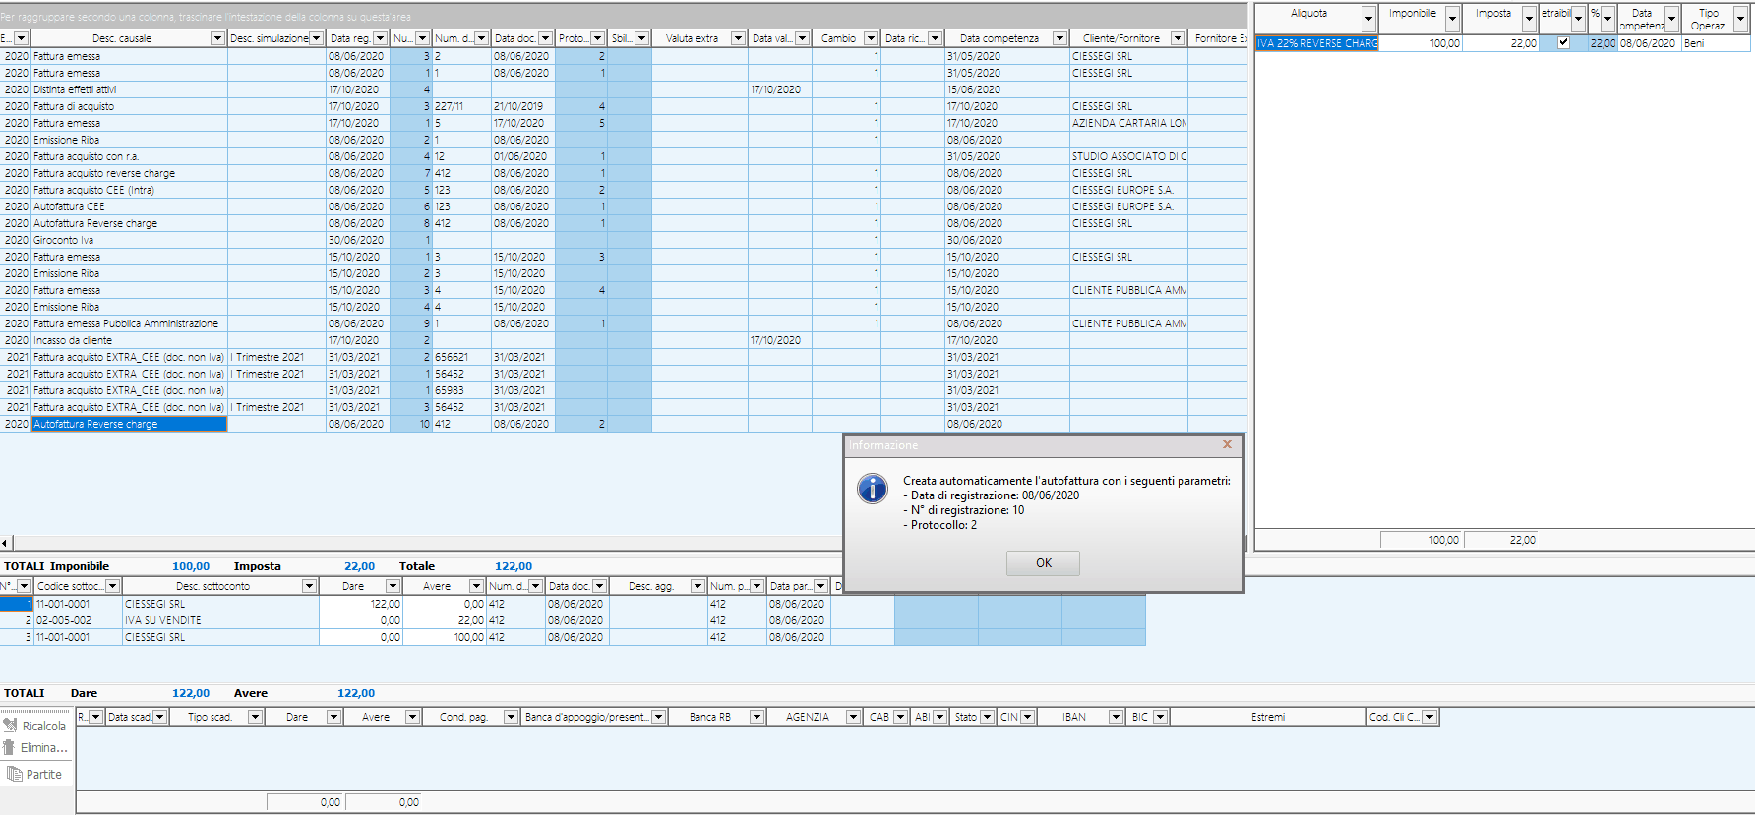Viewport: 1755px width, 816px height.
Task: Click the Ricalcola icon
Action: pyautogui.click(x=11, y=726)
